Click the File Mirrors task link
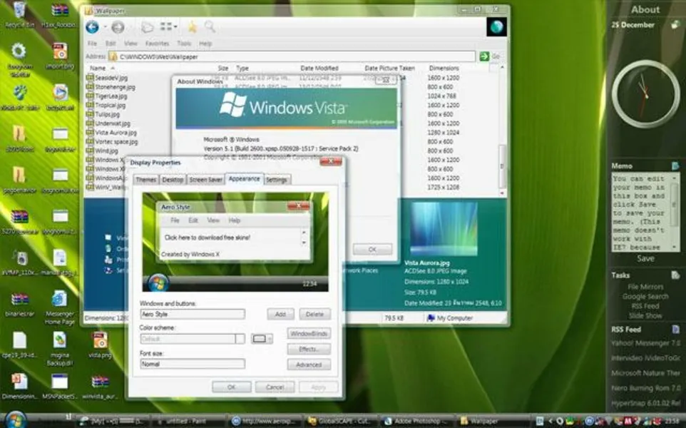 point(645,287)
